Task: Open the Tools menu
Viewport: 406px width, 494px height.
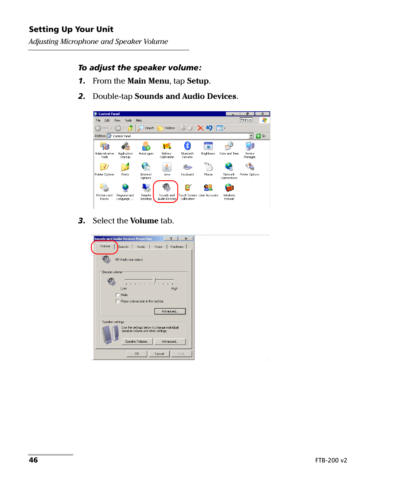Action: click(128, 120)
